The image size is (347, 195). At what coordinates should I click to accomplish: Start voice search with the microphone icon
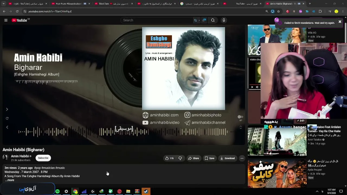(224, 20)
